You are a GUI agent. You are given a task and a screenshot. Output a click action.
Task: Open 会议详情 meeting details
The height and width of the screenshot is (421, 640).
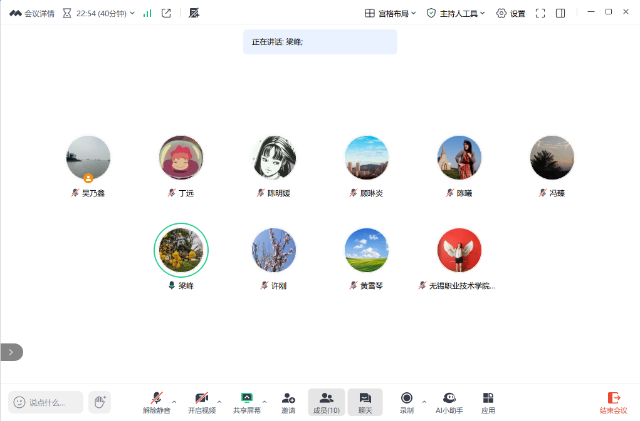click(x=32, y=13)
